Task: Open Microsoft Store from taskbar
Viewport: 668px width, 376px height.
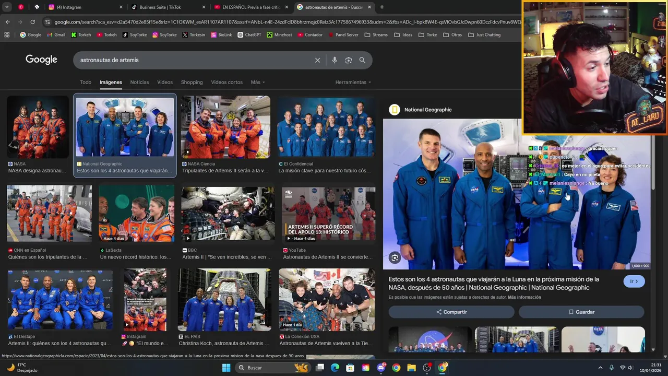Action: tap(350, 368)
